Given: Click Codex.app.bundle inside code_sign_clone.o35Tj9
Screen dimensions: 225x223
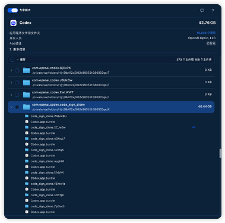Looking at the screenshot, I should (x=43, y=200).
